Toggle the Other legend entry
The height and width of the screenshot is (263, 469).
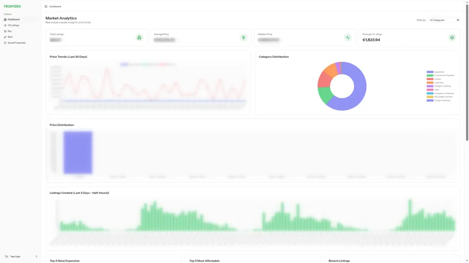[x=433, y=90]
